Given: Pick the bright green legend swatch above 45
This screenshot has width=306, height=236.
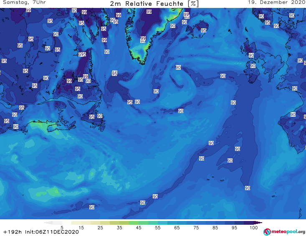Looking at the screenshot, I should point(134,223).
